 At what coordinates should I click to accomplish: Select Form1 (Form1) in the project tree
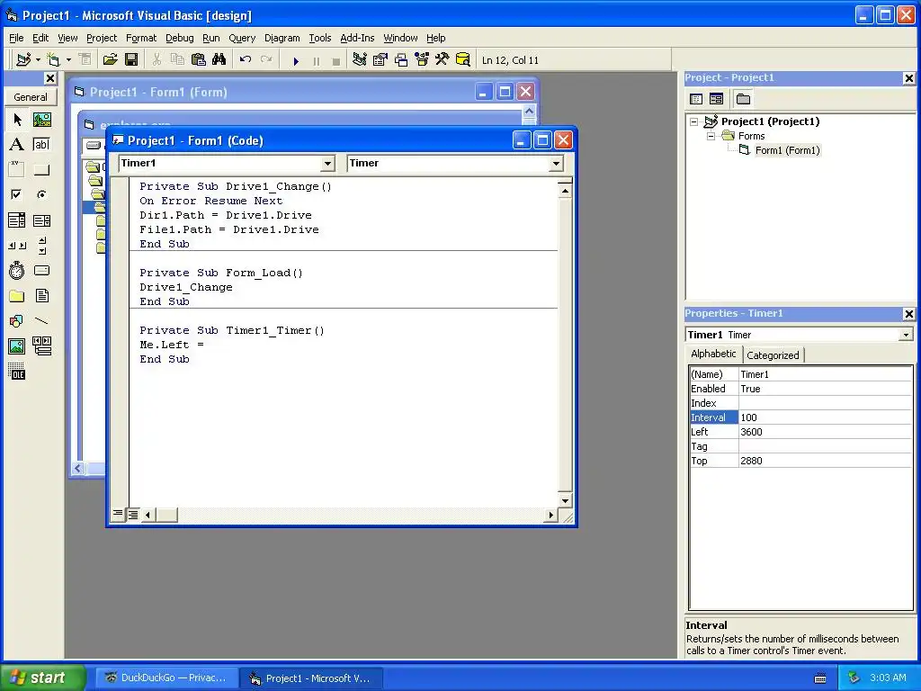(x=787, y=150)
